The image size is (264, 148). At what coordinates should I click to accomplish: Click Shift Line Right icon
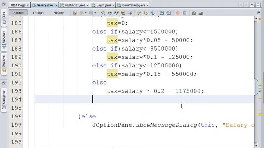169,13
